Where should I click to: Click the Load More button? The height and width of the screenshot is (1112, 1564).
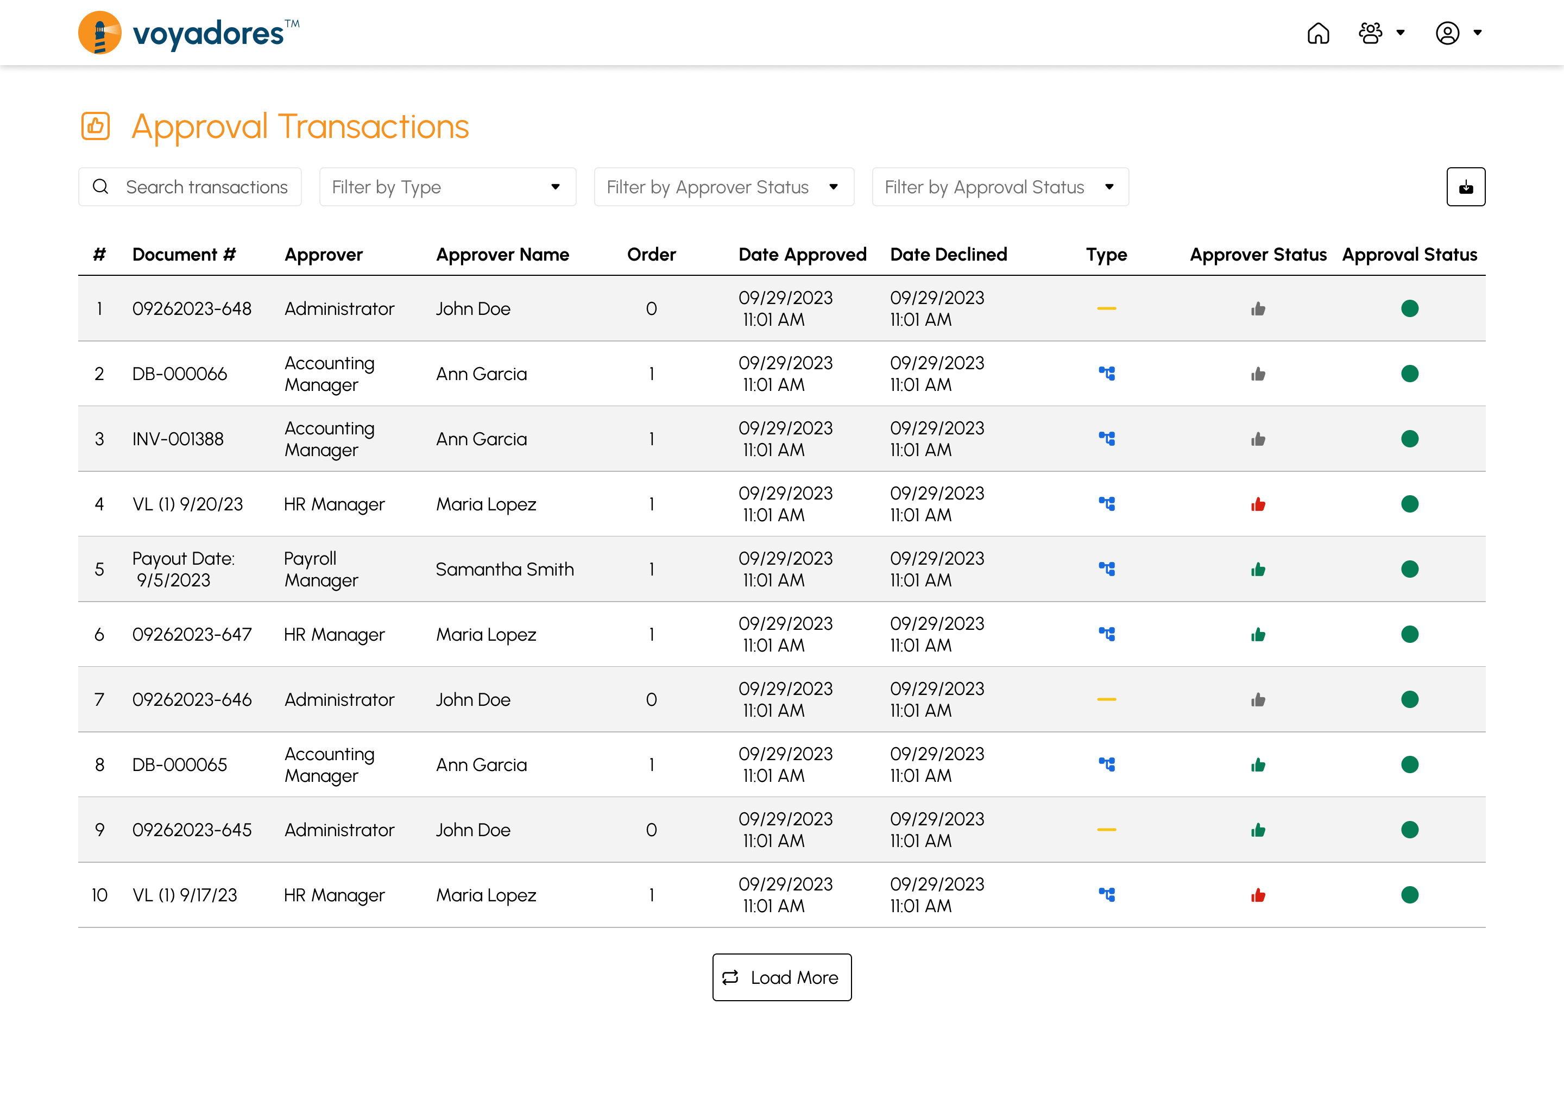click(x=780, y=976)
